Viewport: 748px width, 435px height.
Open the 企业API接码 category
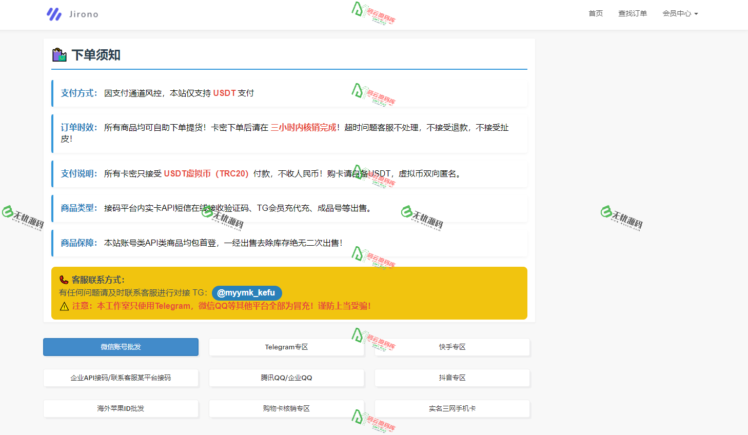click(121, 378)
